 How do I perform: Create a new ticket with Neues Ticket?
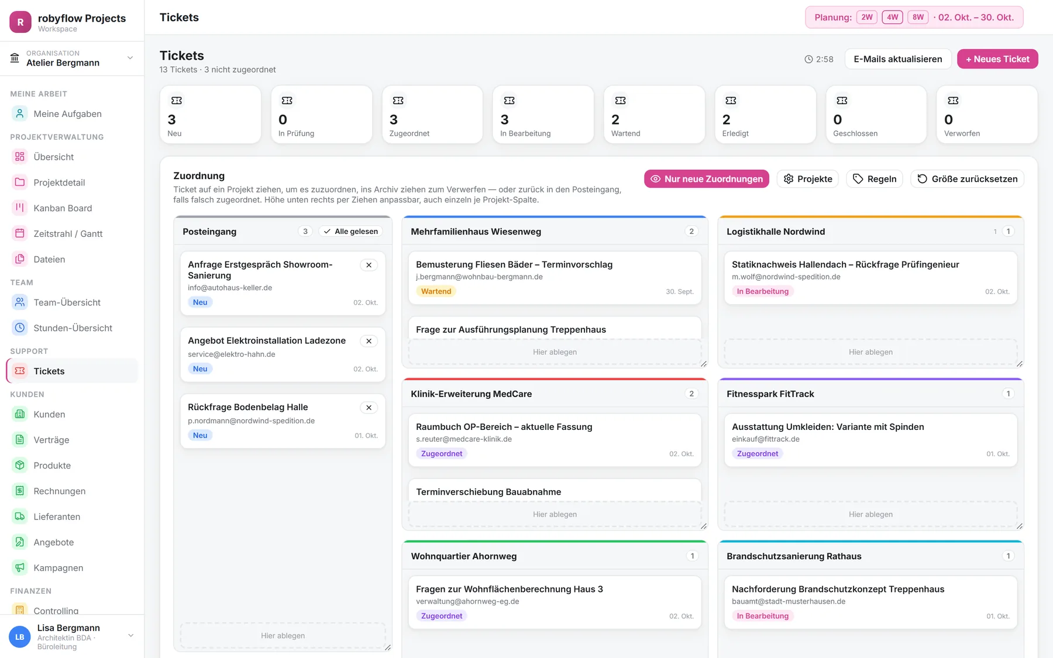tap(997, 59)
